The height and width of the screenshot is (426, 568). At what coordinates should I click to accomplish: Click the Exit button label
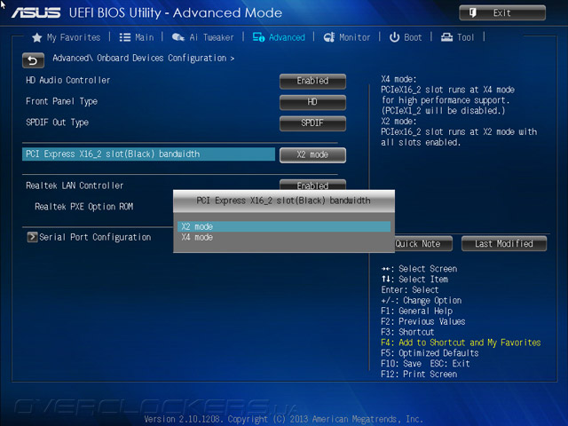click(501, 13)
